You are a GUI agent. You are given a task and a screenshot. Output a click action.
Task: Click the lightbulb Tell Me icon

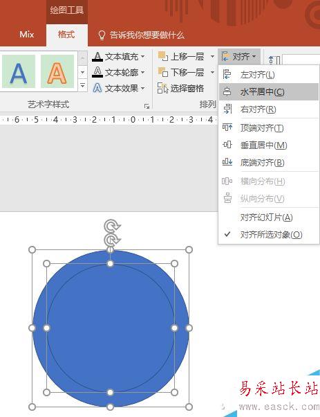102,35
